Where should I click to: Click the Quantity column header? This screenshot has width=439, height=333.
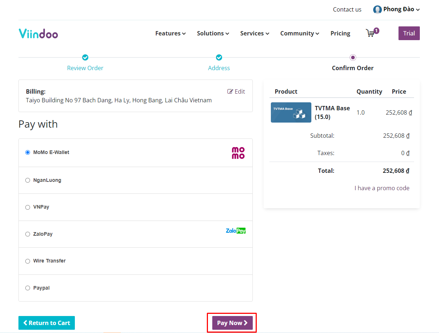[369, 91]
